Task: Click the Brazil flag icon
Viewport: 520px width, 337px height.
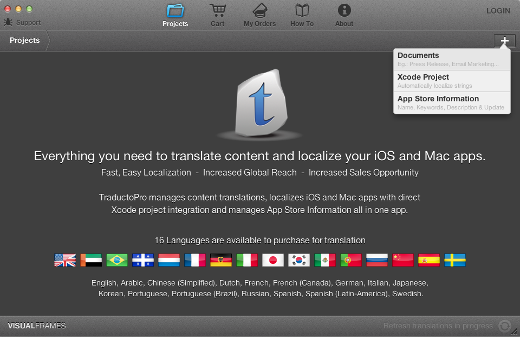Action: (117, 260)
